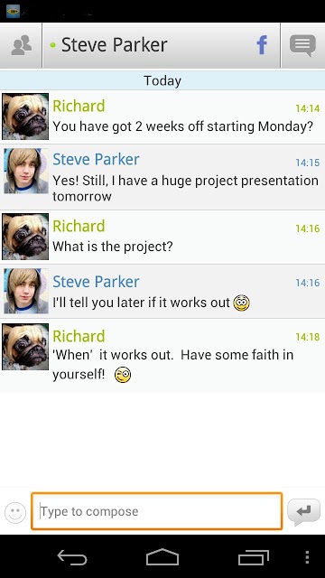Tap the Steve Parker chat title
The height and width of the screenshot is (578, 325).
115,45
